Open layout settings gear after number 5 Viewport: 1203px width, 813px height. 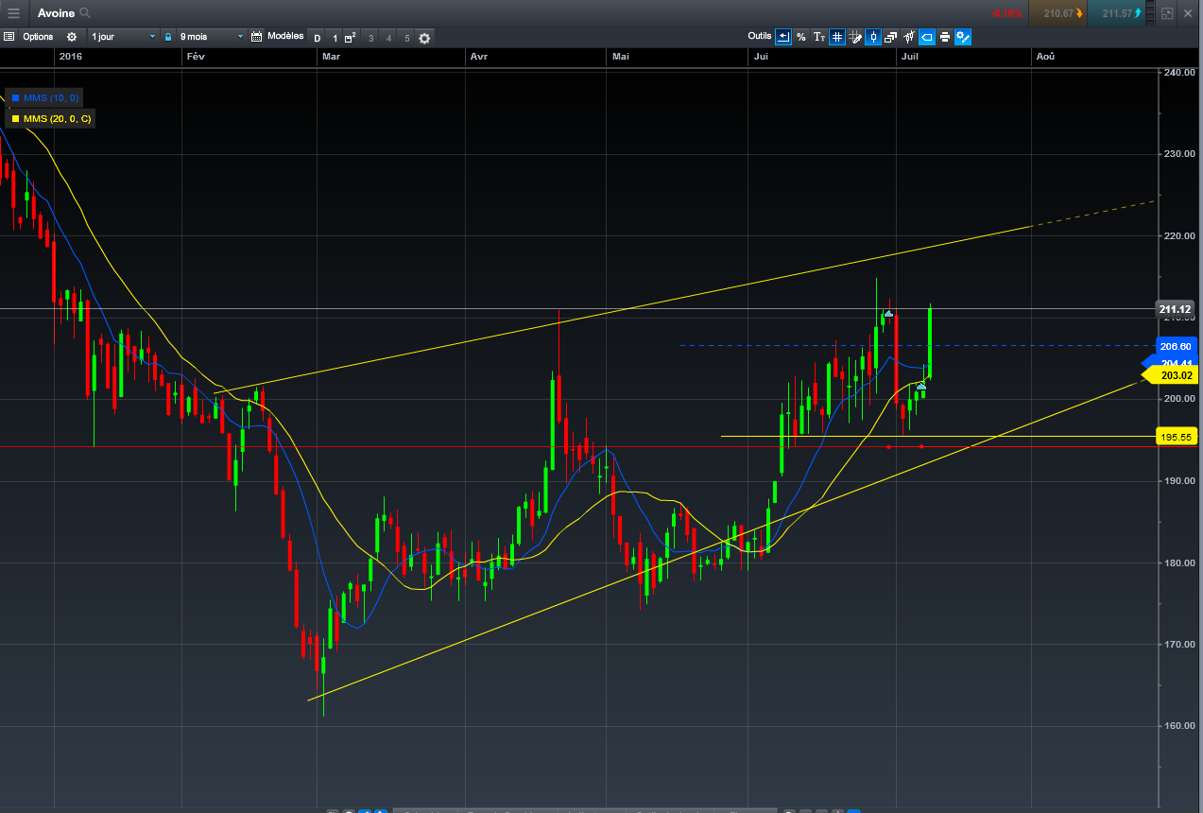424,38
